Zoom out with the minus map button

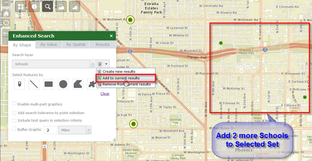pyautogui.click(x=6, y=3)
